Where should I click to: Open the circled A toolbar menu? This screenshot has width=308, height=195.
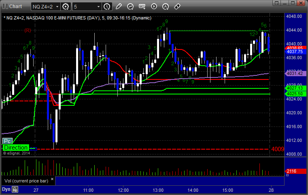pyautogui.click(x=166, y=6)
